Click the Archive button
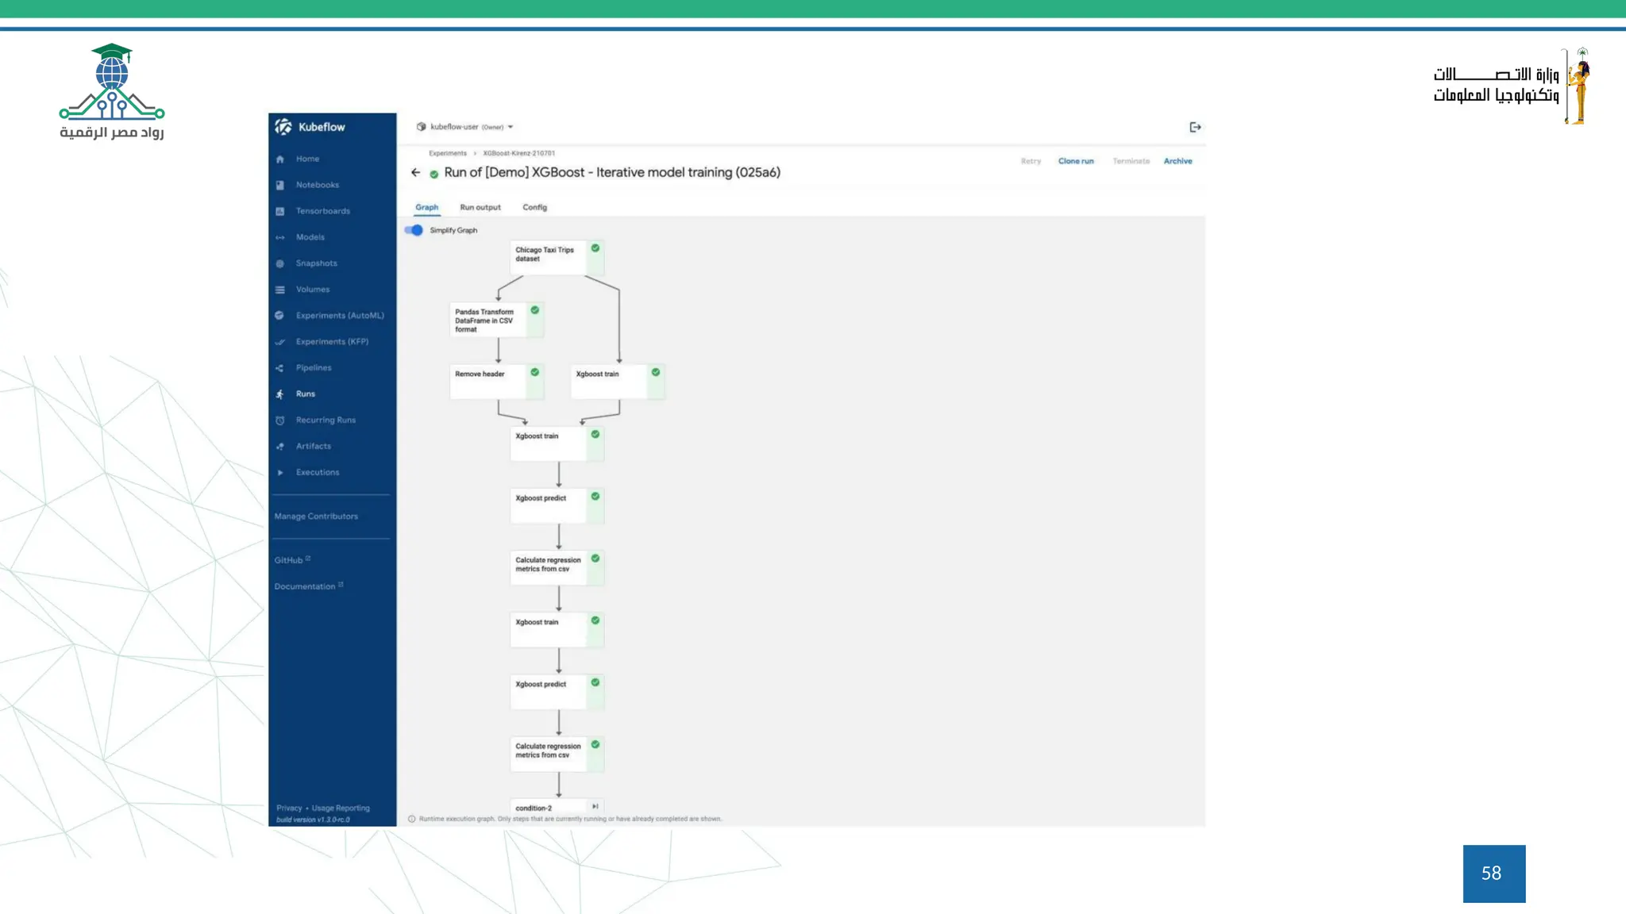Image resolution: width=1626 pixels, height=914 pixels. tap(1177, 161)
